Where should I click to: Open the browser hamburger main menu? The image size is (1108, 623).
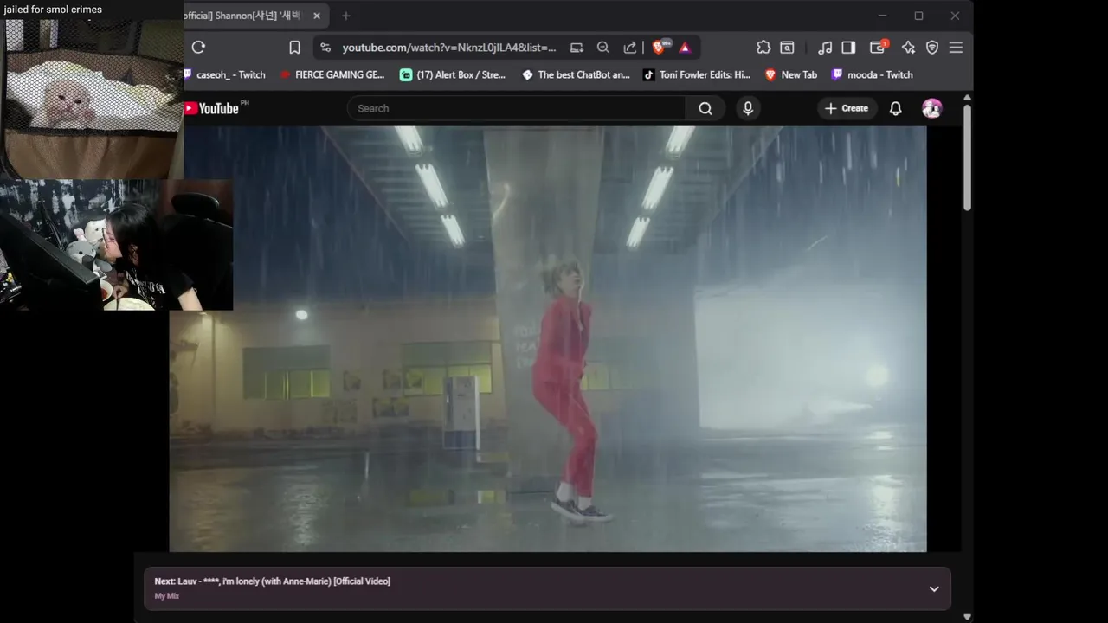tap(956, 48)
